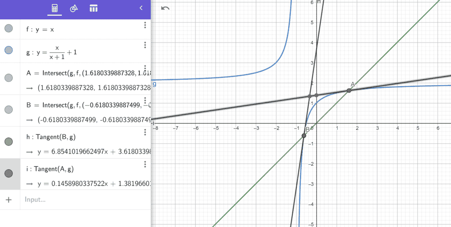Toggle visibility of point B

pyautogui.click(x=9, y=109)
